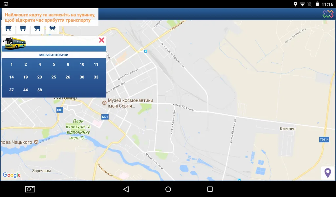Select bus route 26
336x197 pixels.
click(x=68, y=77)
